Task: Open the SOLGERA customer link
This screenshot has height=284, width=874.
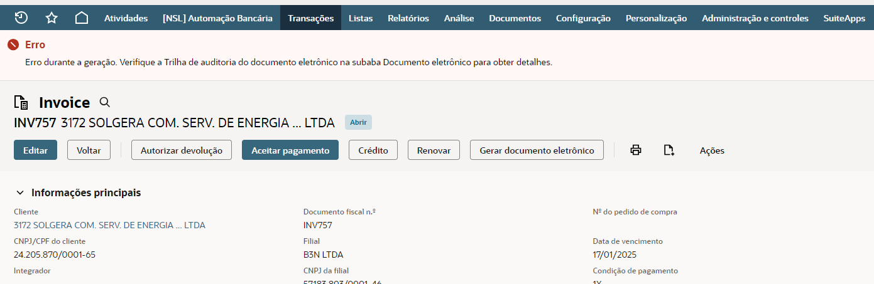Action: point(109,225)
